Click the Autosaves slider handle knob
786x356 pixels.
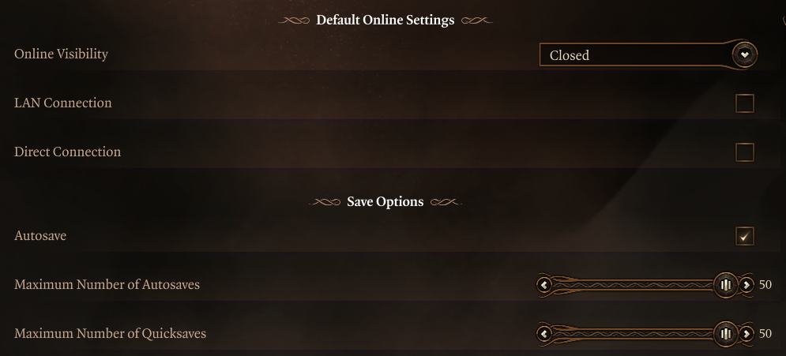pyautogui.click(x=725, y=284)
